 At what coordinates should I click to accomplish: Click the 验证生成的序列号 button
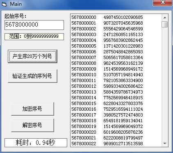(x=32, y=76)
